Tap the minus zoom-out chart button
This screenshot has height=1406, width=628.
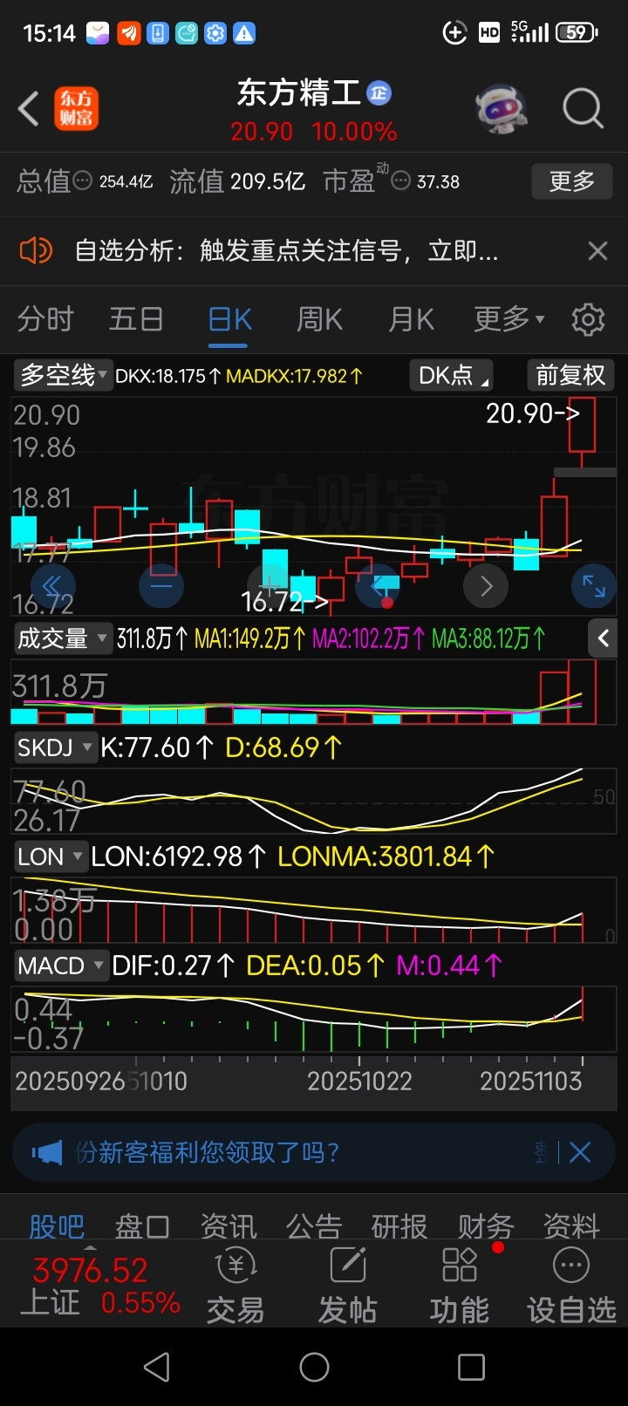(161, 585)
